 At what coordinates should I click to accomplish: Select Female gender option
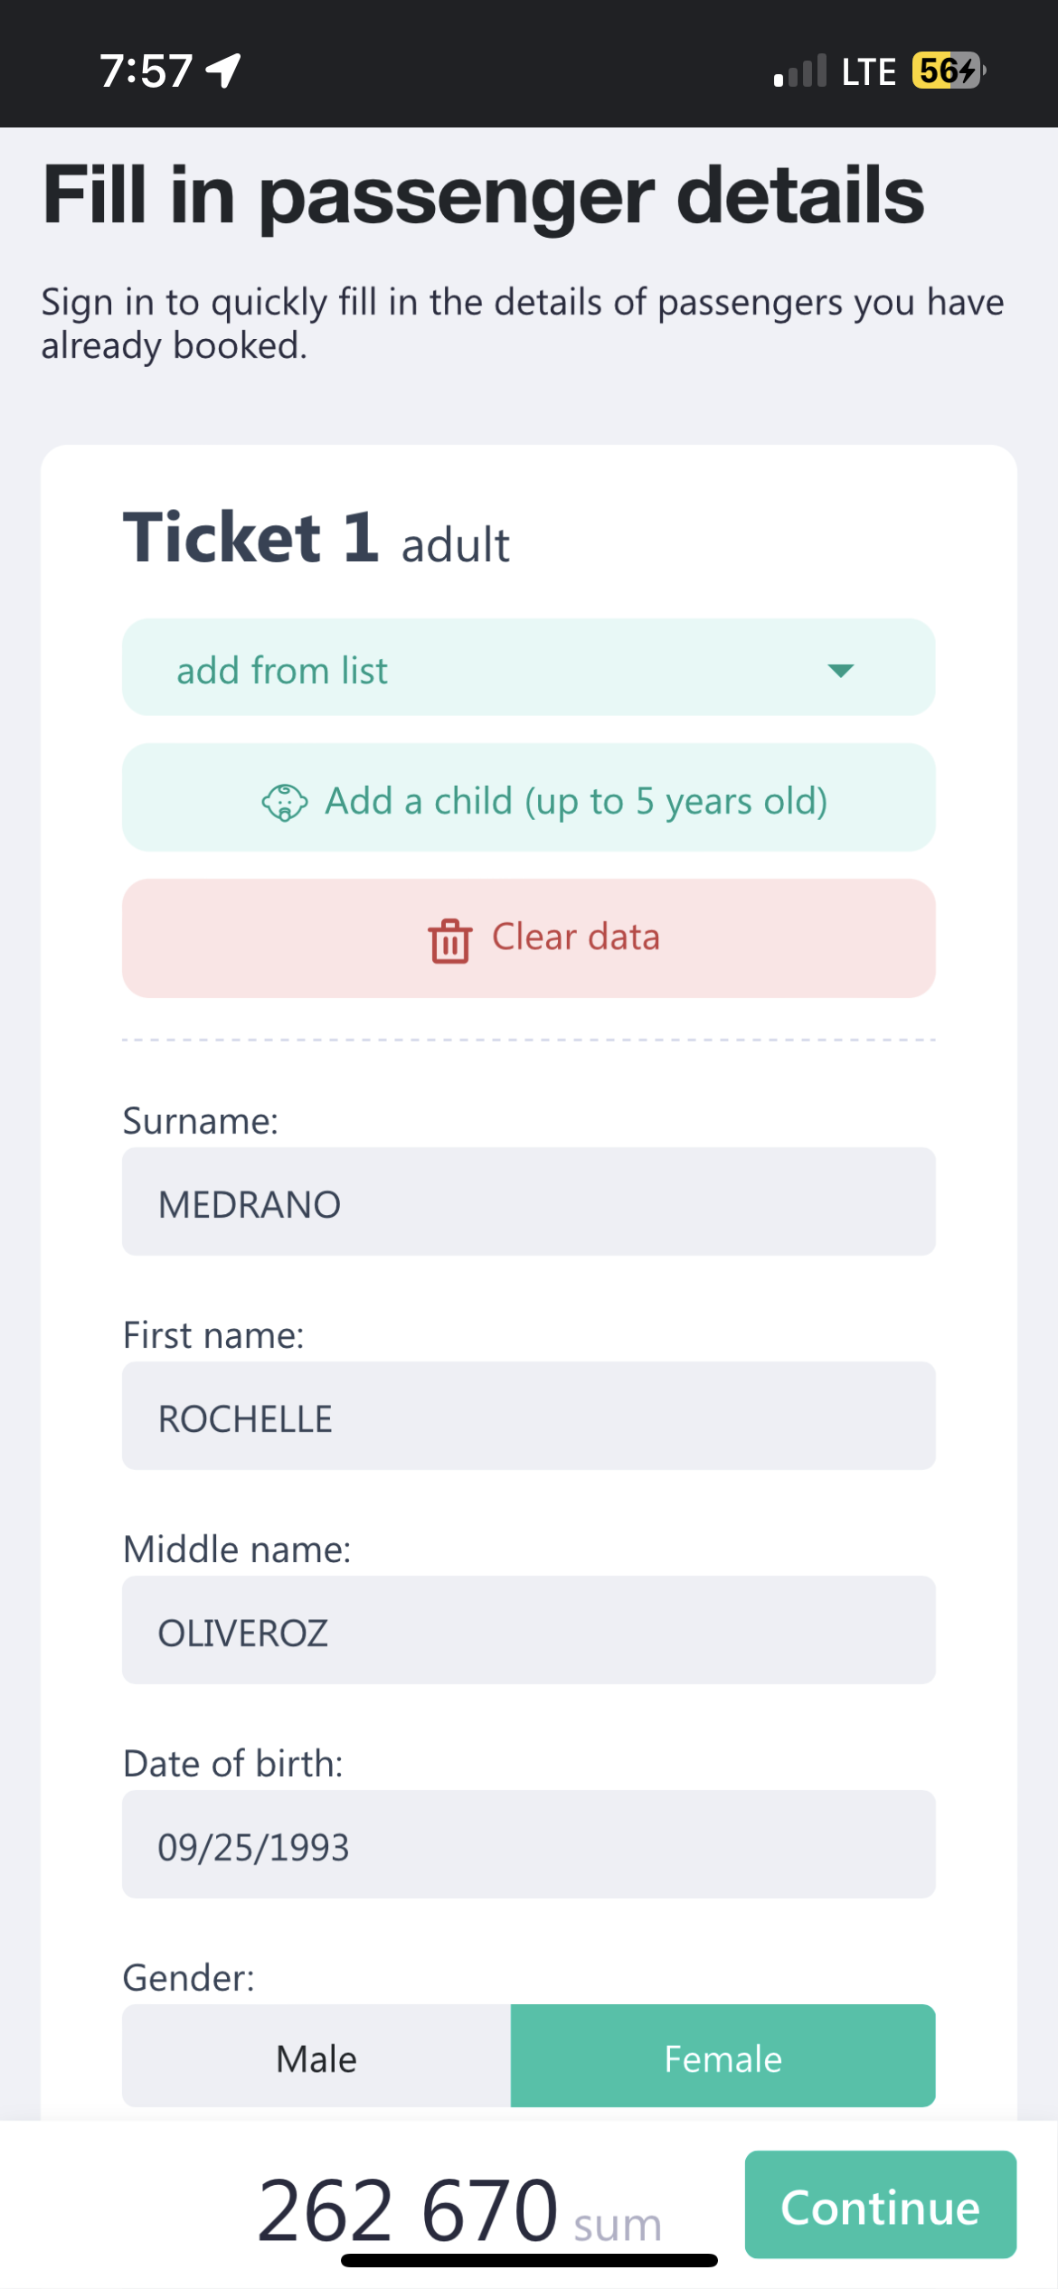[723, 2058]
